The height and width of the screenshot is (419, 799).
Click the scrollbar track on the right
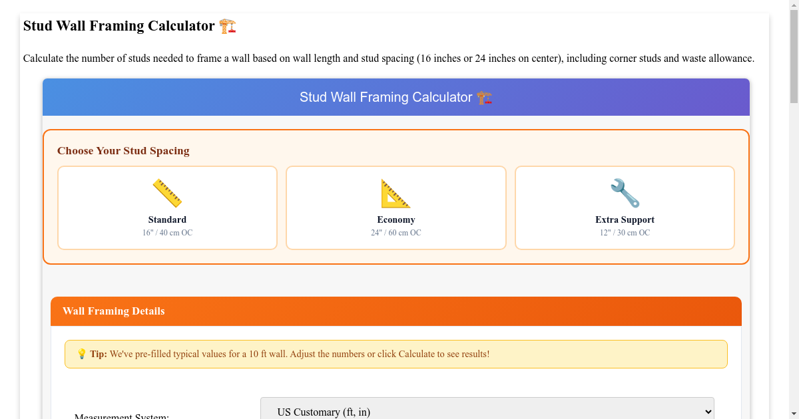(x=793, y=266)
